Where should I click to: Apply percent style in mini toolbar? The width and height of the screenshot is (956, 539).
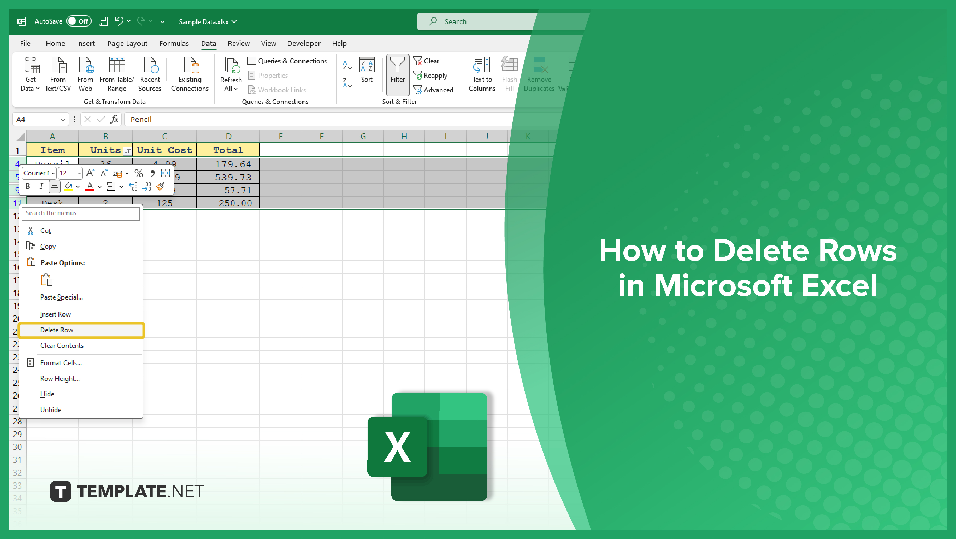click(x=139, y=173)
